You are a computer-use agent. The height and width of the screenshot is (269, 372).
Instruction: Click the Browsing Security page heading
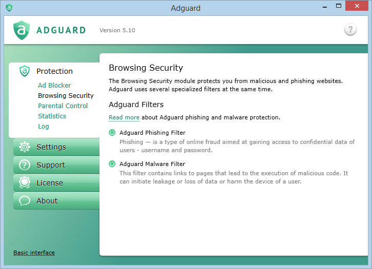click(x=146, y=68)
